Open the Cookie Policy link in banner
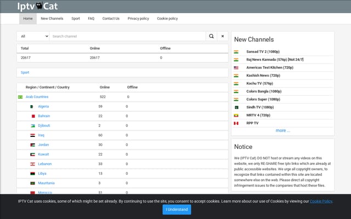The height and width of the screenshot is (219, 351). click(x=321, y=201)
